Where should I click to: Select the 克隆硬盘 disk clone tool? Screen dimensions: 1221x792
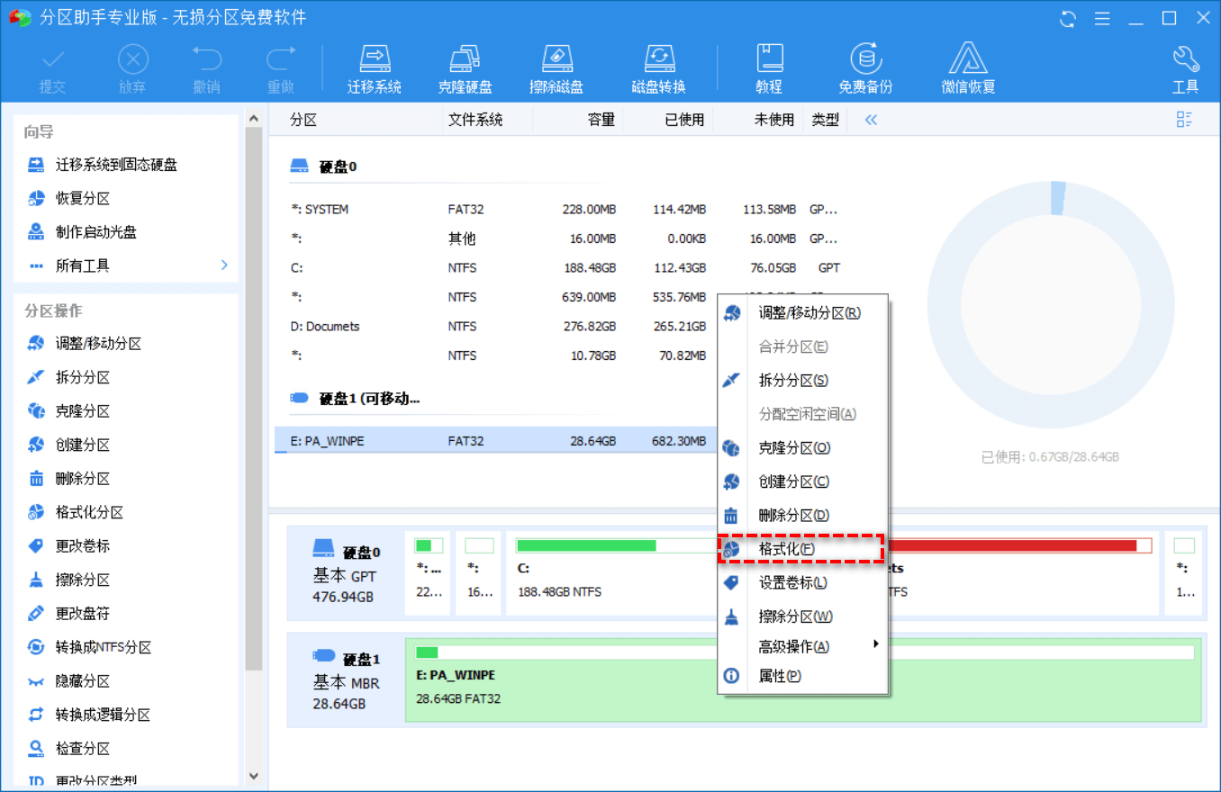click(x=465, y=67)
